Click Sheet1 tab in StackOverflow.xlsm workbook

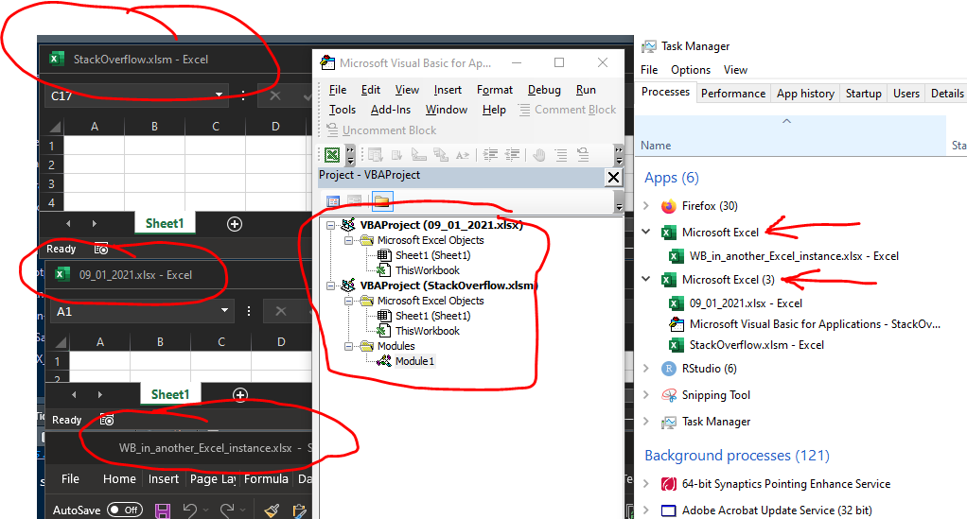click(165, 223)
